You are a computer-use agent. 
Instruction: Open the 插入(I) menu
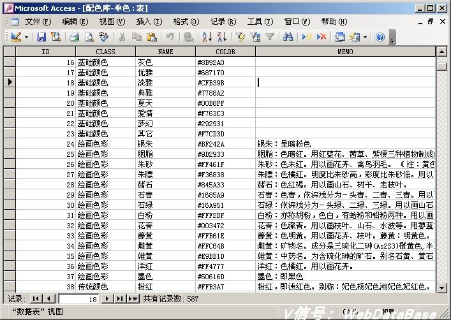(149, 22)
